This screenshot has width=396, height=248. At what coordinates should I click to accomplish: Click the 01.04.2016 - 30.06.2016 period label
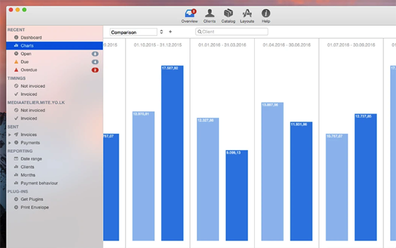(x=286, y=45)
